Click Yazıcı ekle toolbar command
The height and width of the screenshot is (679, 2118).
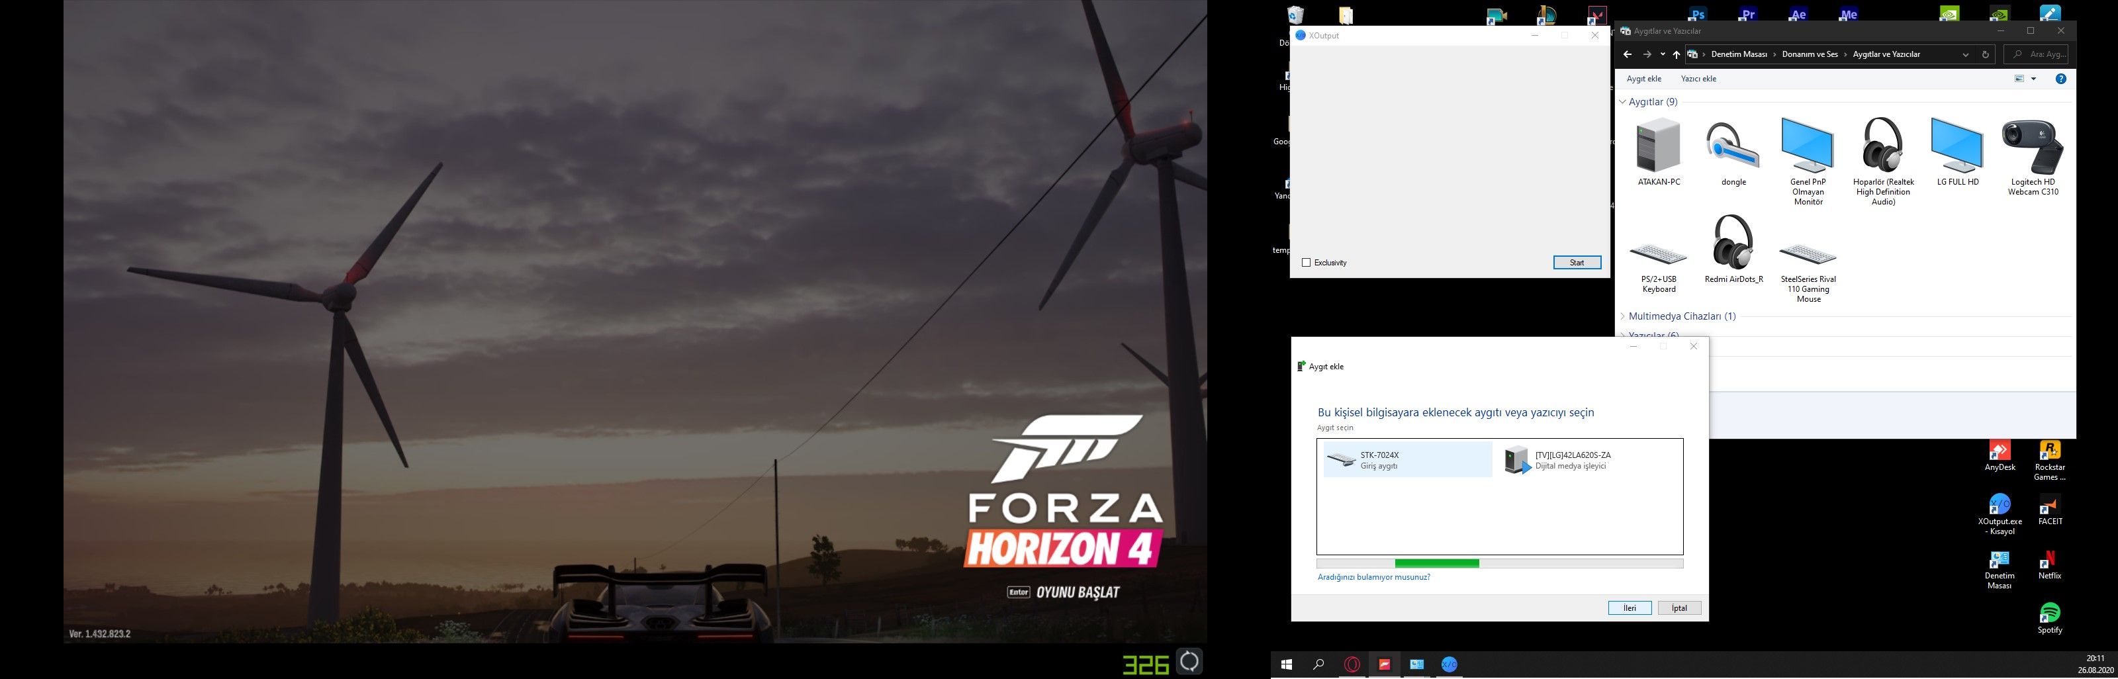tap(1698, 79)
